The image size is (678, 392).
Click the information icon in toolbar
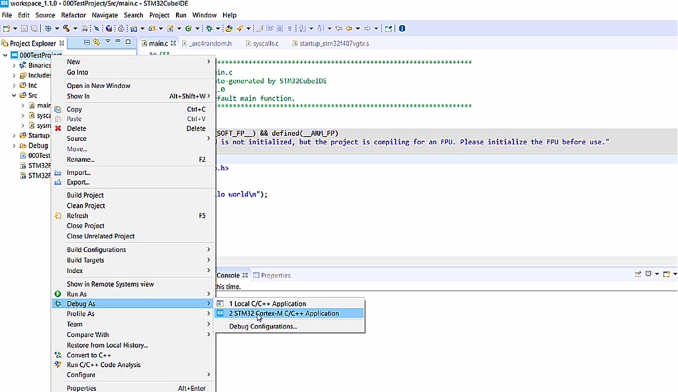click(402, 28)
